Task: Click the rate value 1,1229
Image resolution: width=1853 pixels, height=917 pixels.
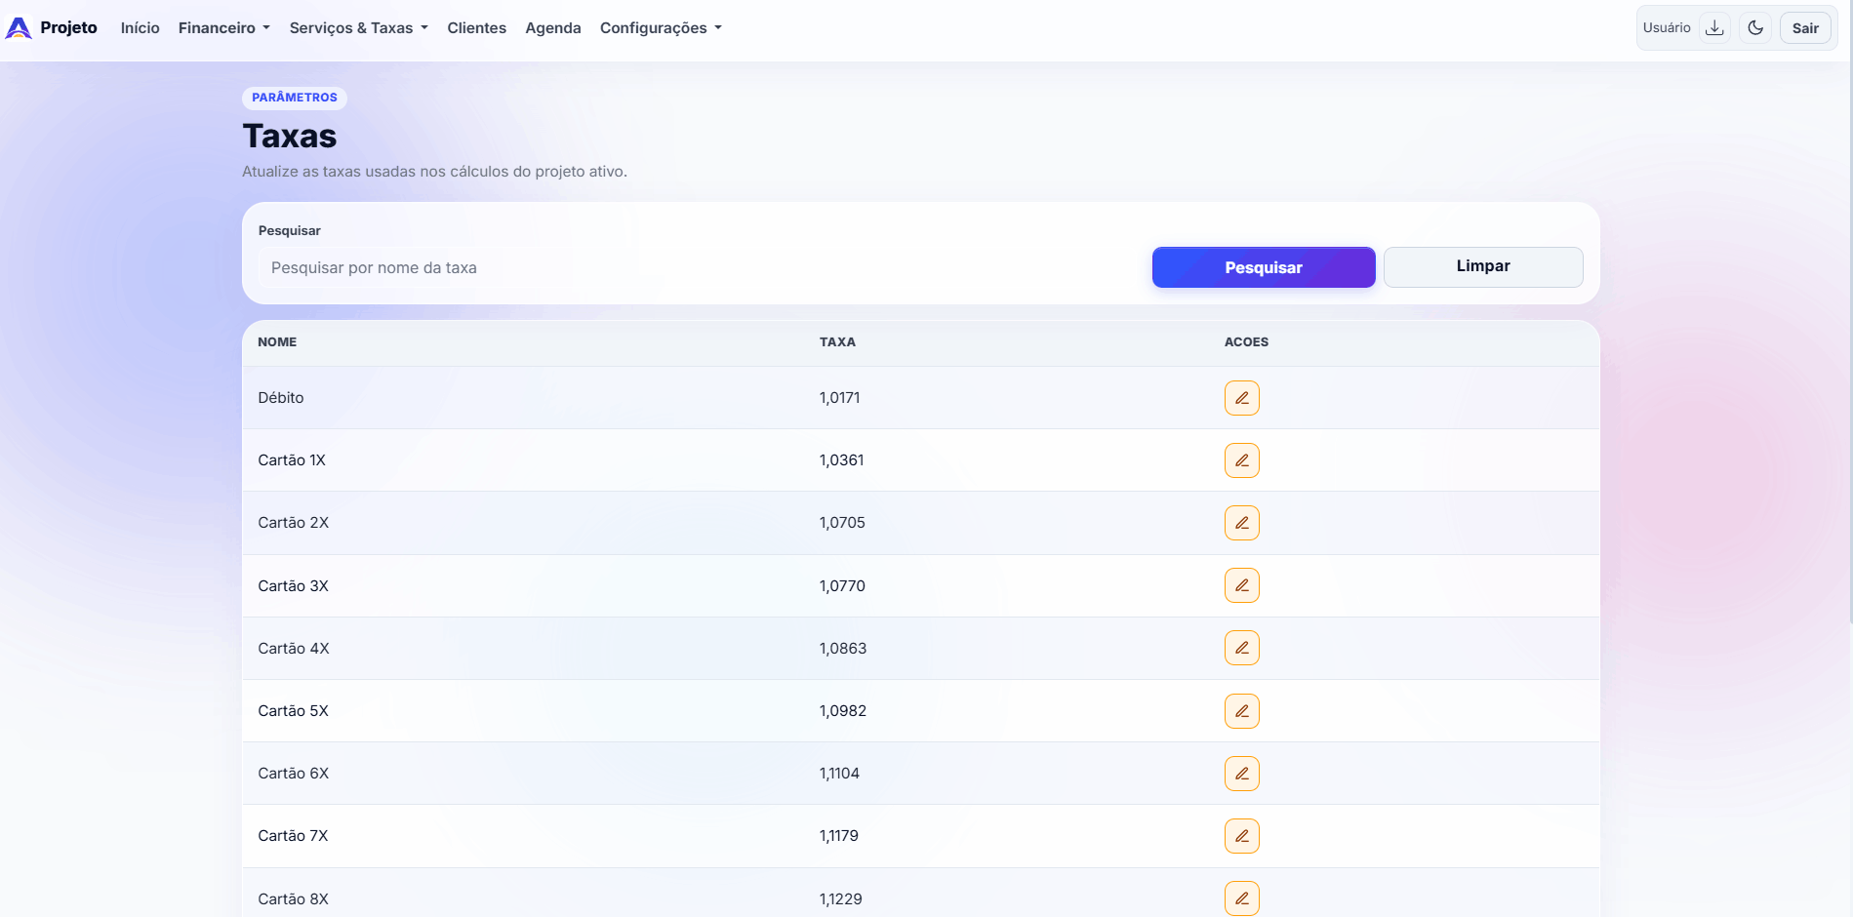Action: point(841,898)
